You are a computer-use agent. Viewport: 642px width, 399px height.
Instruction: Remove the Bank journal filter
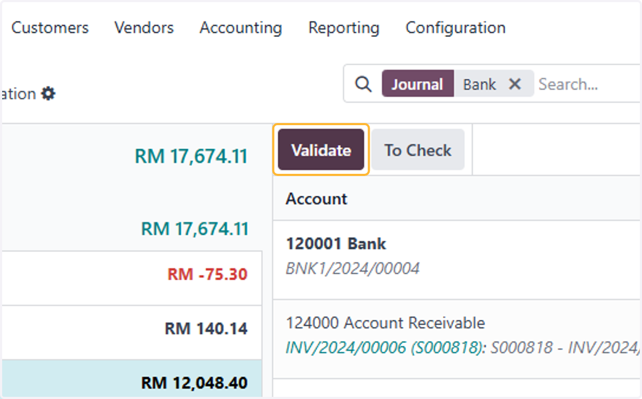click(515, 84)
